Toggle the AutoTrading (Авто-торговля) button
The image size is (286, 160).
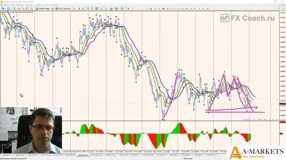pyautogui.click(x=63, y=8)
